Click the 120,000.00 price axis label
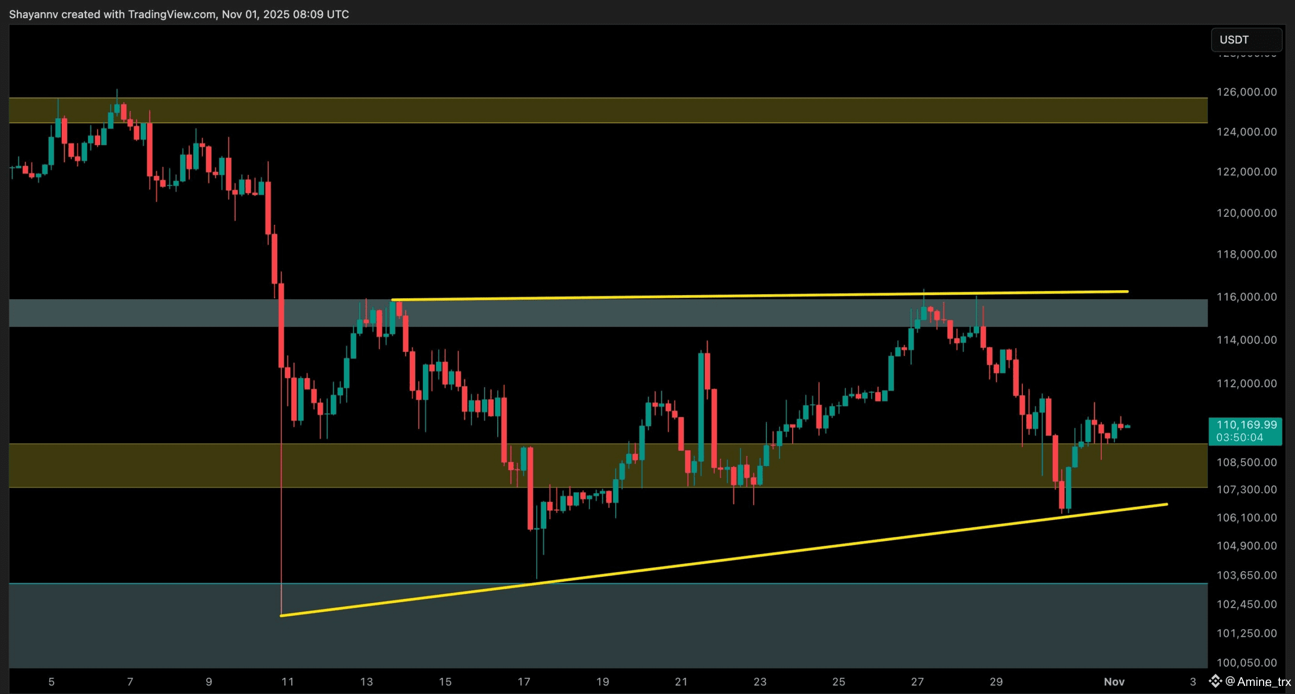Viewport: 1295px width, 694px height. (x=1246, y=213)
